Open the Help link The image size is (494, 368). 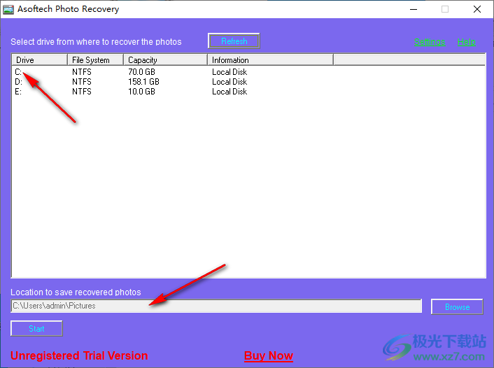pyautogui.click(x=466, y=41)
